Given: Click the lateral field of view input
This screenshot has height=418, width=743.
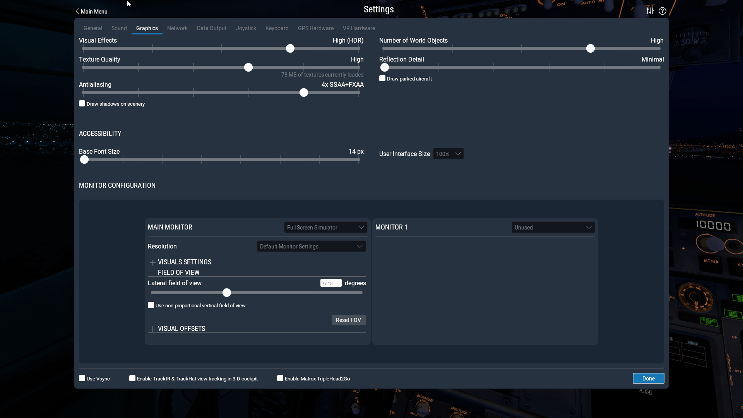Looking at the screenshot, I should (330, 283).
